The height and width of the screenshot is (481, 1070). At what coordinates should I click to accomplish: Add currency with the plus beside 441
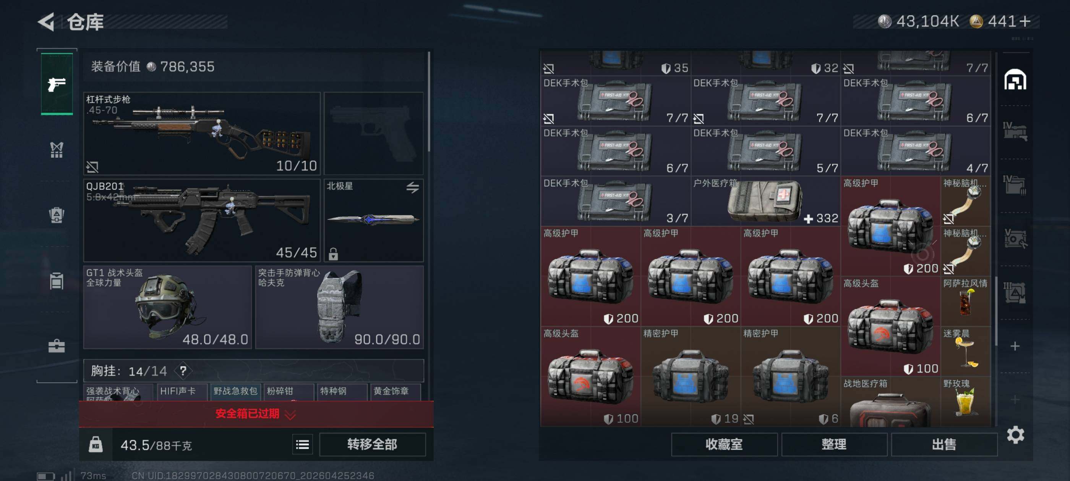click(x=1025, y=21)
